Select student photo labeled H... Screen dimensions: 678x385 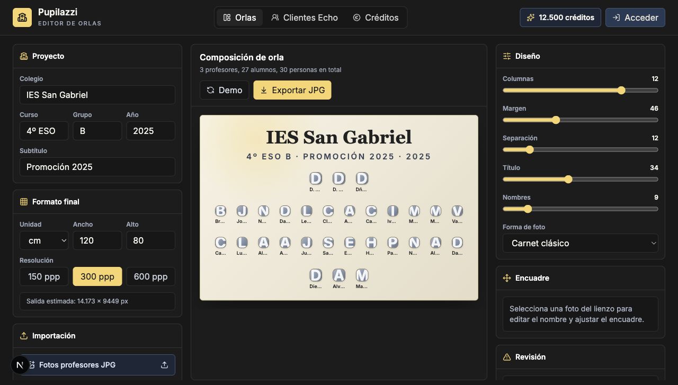[371, 243]
